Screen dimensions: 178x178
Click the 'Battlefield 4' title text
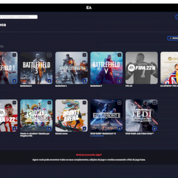pos(61,86)
